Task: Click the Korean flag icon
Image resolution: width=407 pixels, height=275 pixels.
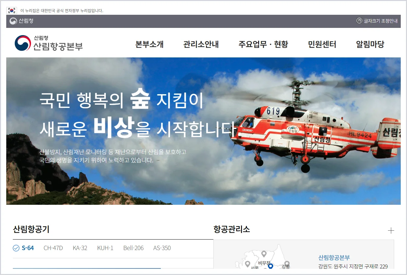Action: (x=12, y=11)
